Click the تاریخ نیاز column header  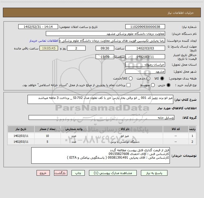click(x=21, y=129)
